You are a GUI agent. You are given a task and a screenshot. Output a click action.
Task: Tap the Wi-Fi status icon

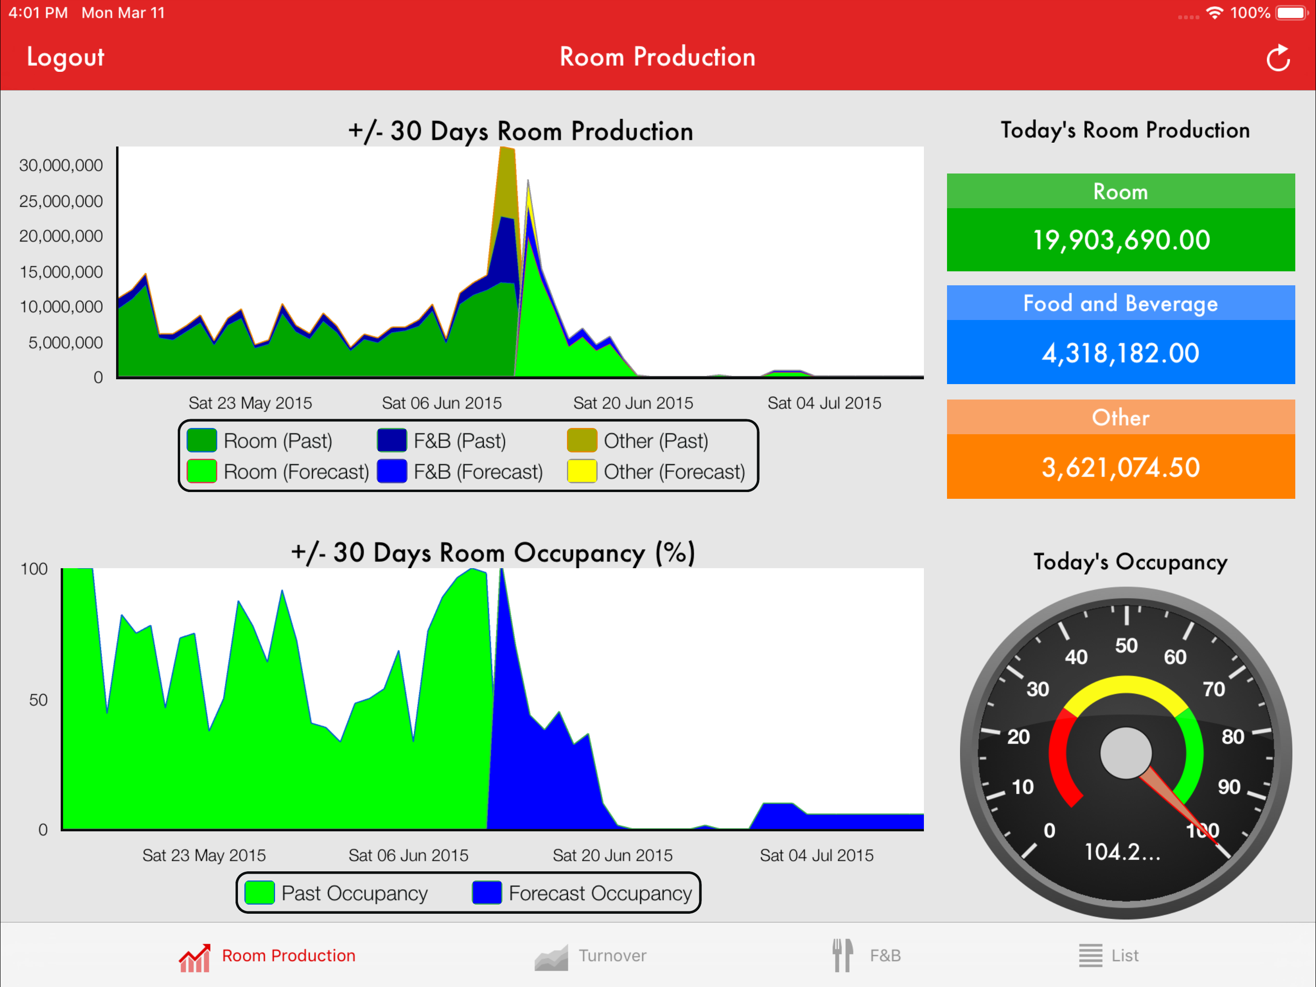[1214, 13]
